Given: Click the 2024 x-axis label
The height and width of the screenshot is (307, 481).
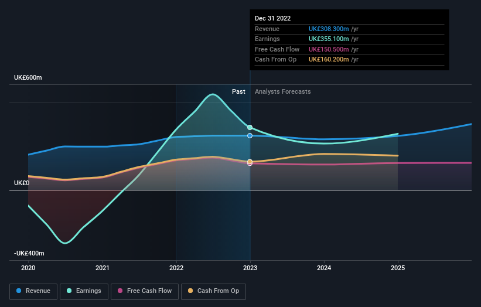Looking at the screenshot, I should [324, 268].
